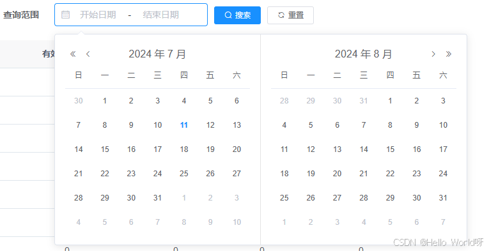
Task: Focus the 结束日期 end date field
Action: [x=160, y=15]
